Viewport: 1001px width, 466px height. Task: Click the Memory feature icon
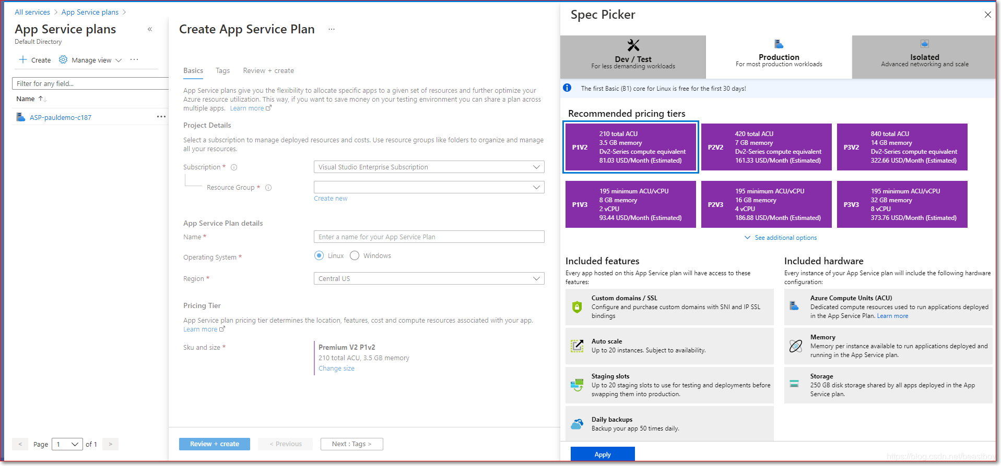796,346
